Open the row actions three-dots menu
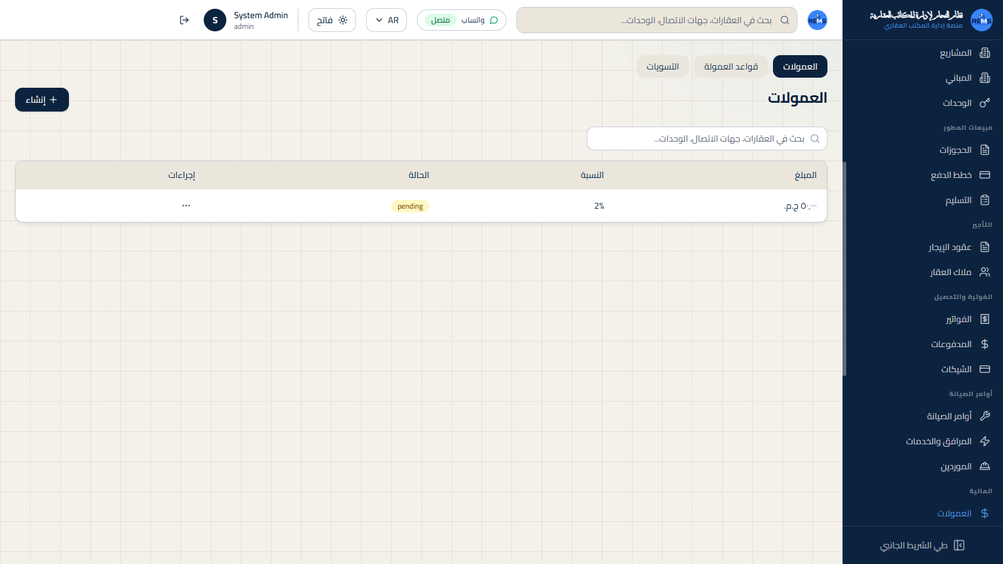The height and width of the screenshot is (564, 1003). click(186, 206)
